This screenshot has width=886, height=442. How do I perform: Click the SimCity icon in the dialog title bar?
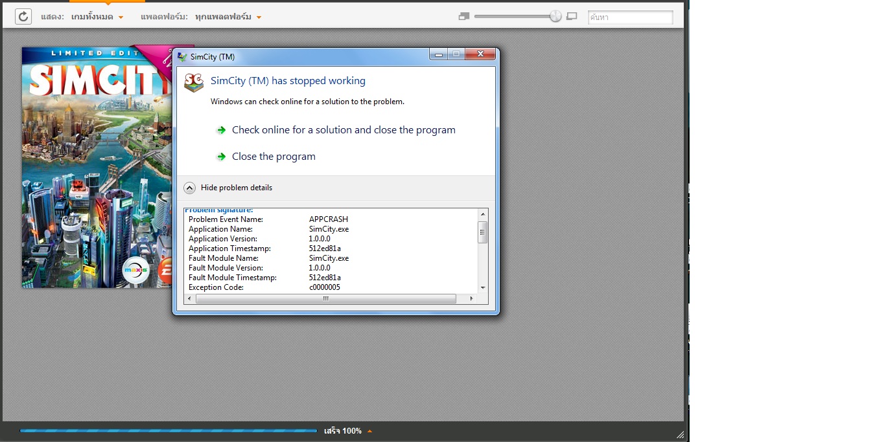point(183,56)
